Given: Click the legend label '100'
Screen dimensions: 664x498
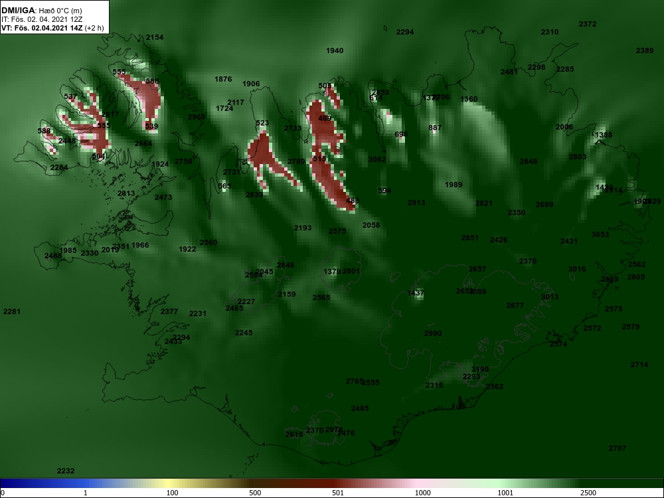Looking at the screenshot, I should 173,493.
